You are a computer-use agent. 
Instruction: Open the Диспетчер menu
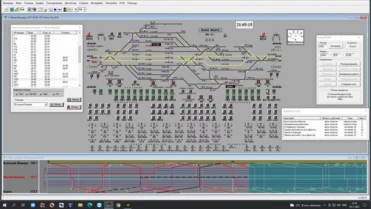tap(71, 3)
